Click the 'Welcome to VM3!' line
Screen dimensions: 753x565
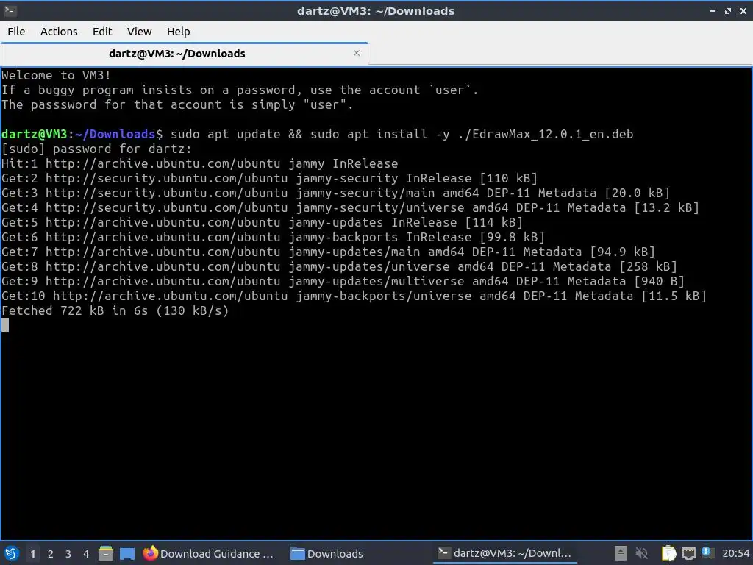56,76
